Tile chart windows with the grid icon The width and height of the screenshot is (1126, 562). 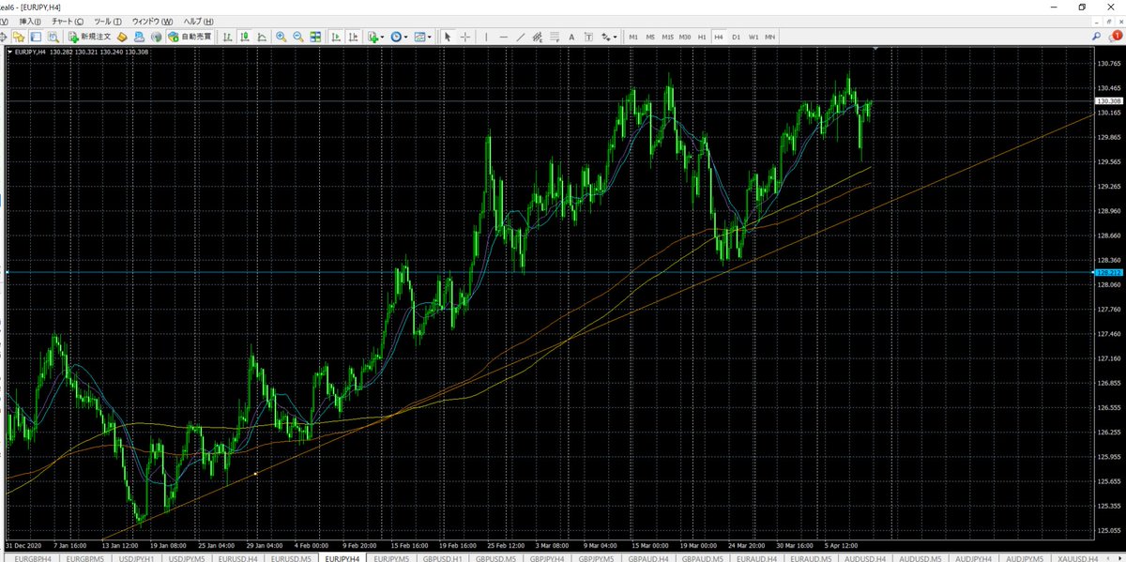[315, 37]
